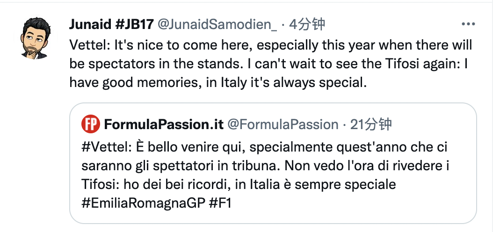Screen dimensions: 493x232
Task: Click empty space right of #F1 in the quote card
Action: coord(351,203)
